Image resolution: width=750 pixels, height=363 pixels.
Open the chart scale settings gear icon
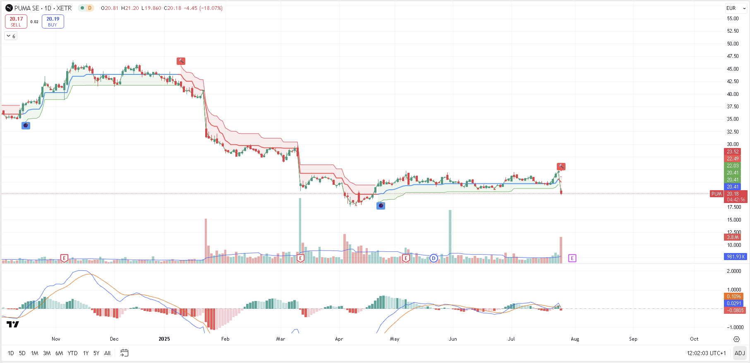(736, 339)
